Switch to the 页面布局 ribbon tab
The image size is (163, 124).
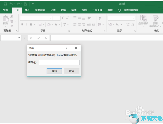point(40,10)
